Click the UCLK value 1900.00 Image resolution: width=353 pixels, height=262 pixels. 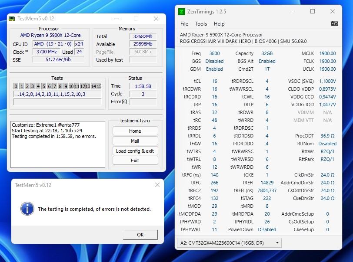pyautogui.click(x=327, y=69)
